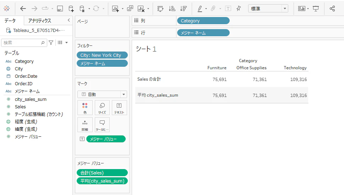This screenshot has height=195, width=344.
Task: Sort ascending toolbar icon
Action: 172,9
